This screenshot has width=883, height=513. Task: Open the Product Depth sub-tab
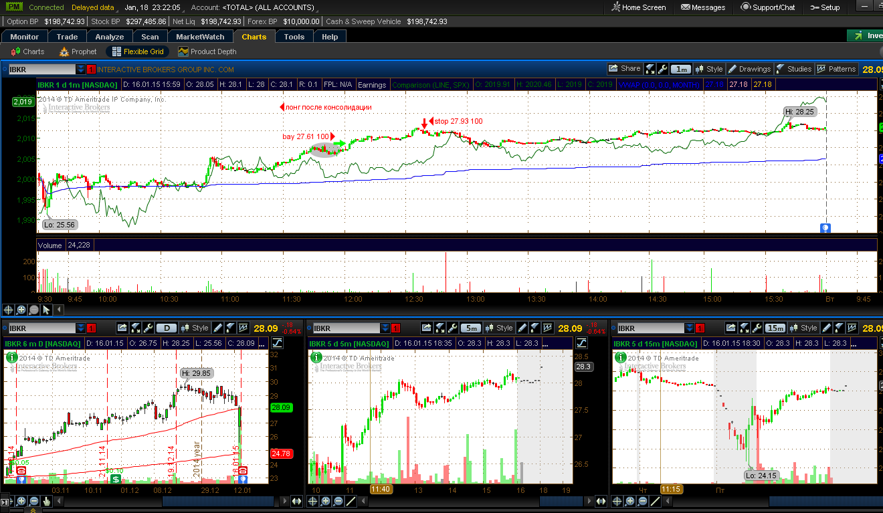(x=207, y=52)
